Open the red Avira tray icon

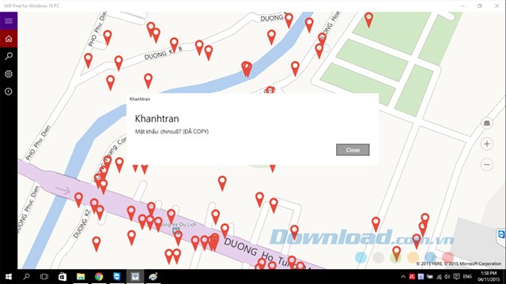[x=412, y=277]
